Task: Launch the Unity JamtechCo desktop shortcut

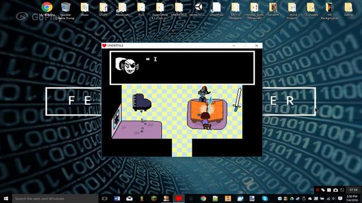Action: tap(198, 9)
